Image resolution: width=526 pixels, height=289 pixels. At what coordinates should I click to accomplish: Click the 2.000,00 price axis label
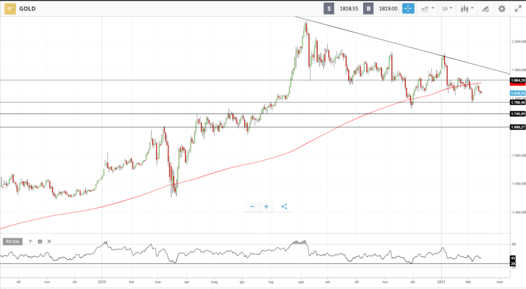tap(519, 42)
